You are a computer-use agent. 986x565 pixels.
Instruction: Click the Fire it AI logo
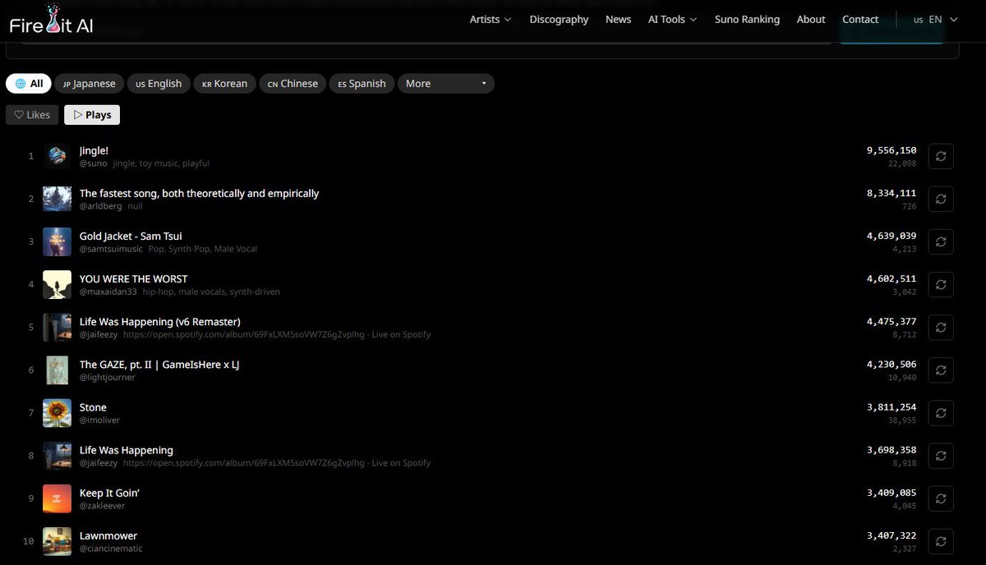52,20
